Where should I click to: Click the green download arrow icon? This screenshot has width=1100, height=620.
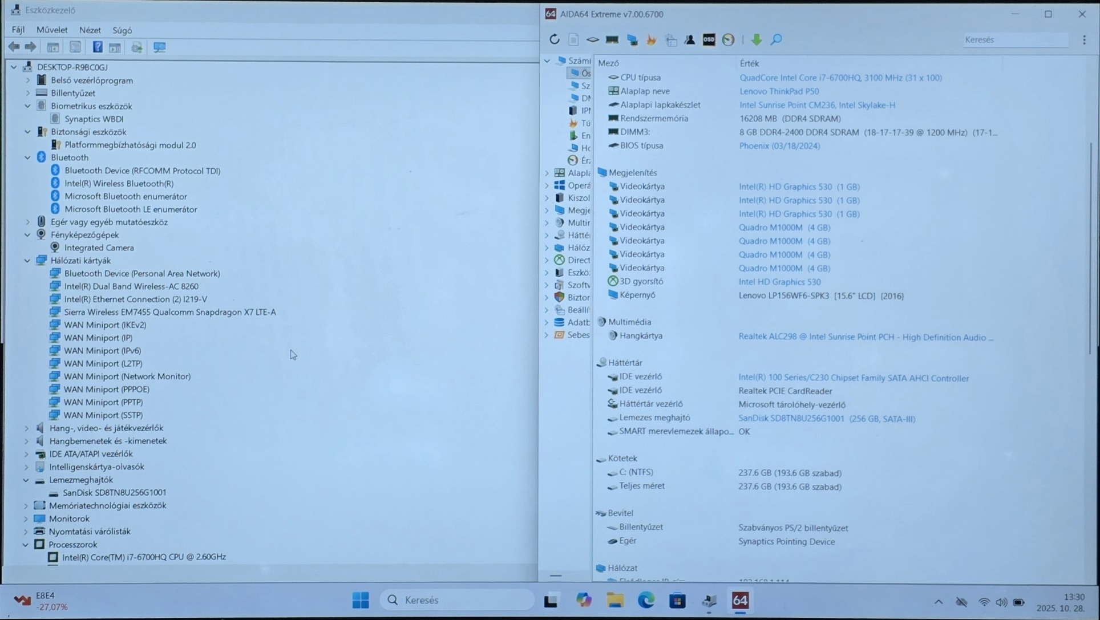[x=756, y=39]
